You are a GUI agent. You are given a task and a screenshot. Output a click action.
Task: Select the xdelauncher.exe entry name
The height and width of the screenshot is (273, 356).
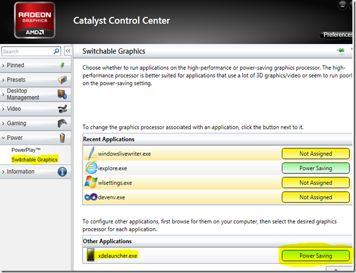click(x=117, y=256)
